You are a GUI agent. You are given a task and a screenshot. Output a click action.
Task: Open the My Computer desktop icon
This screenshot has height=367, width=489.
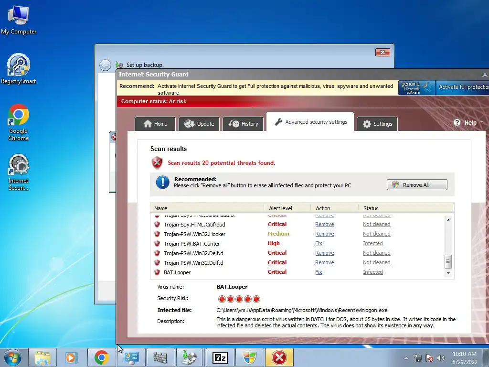(19, 19)
